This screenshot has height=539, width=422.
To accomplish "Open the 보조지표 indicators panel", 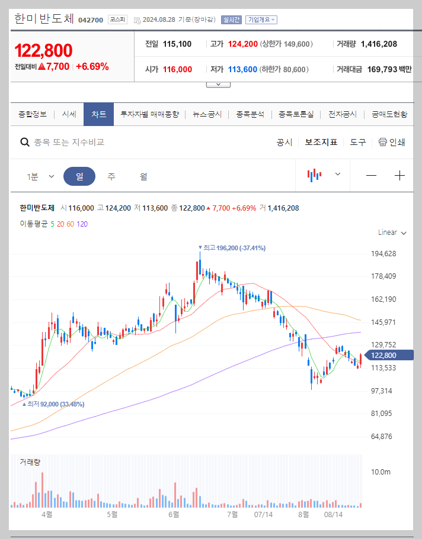I will [x=321, y=142].
